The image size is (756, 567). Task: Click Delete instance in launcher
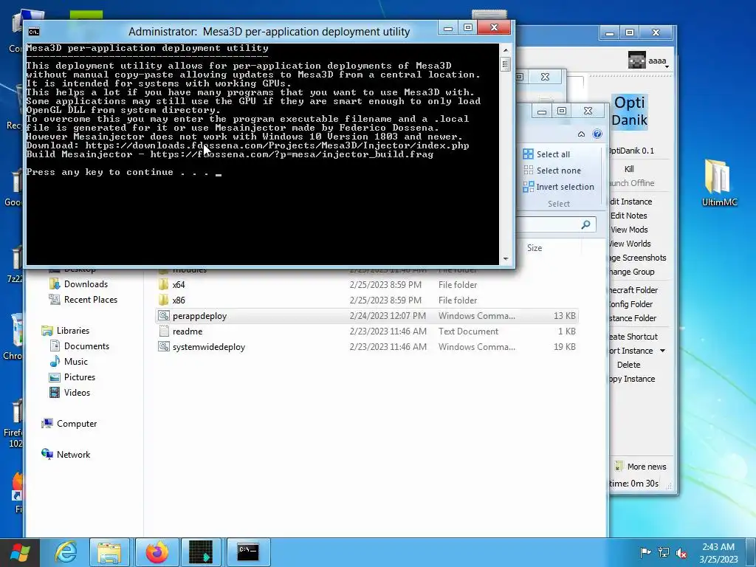coord(629,365)
